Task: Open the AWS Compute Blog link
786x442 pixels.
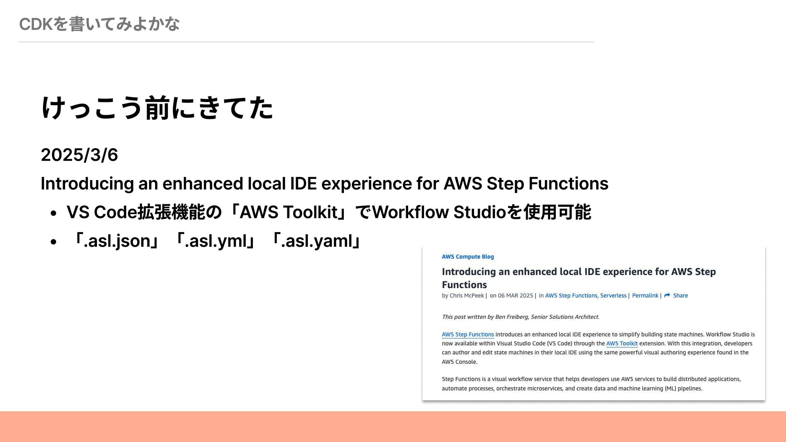Action: point(468,257)
